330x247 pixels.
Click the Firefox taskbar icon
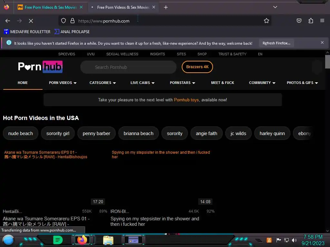(82, 240)
